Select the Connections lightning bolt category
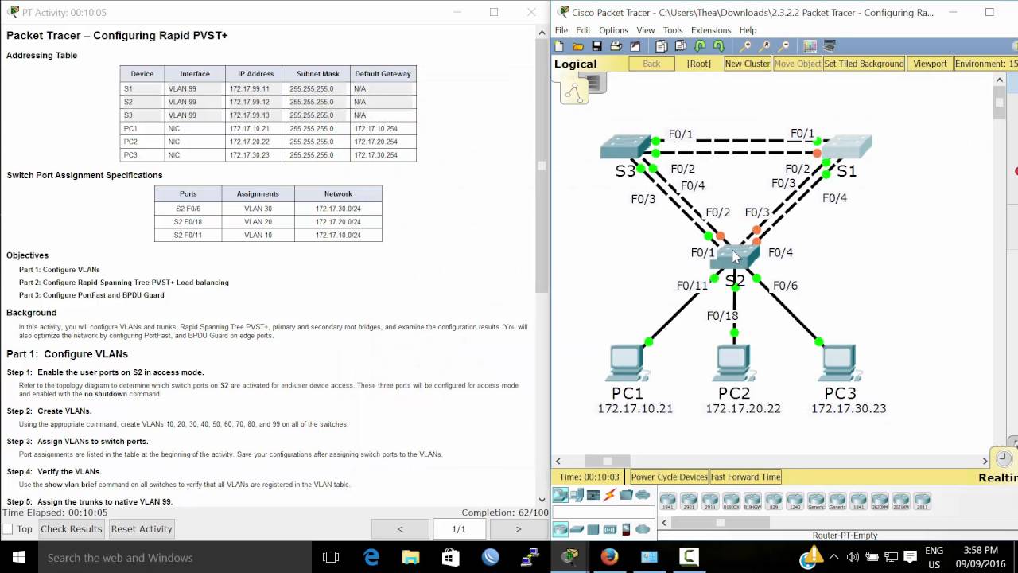1018x573 pixels. [609, 495]
